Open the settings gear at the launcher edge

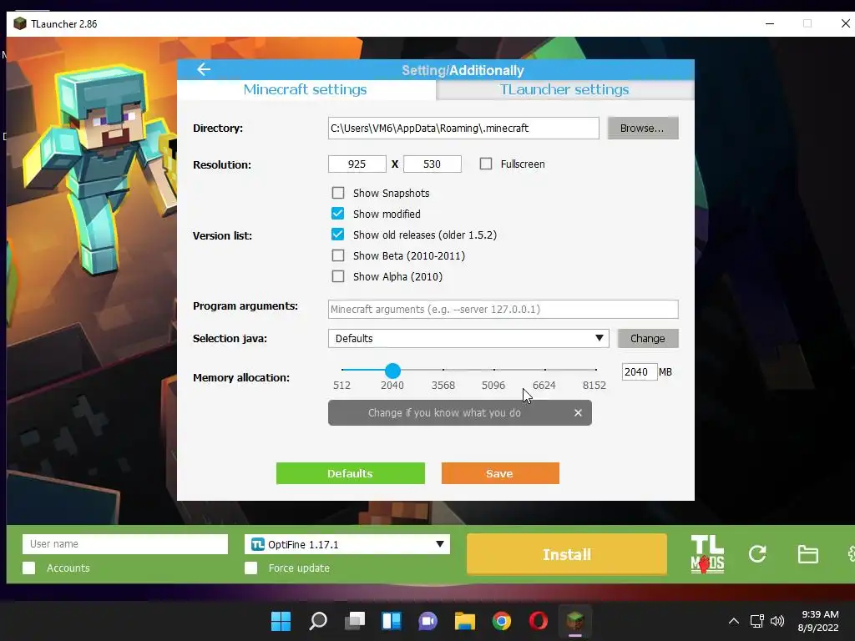[x=851, y=554]
